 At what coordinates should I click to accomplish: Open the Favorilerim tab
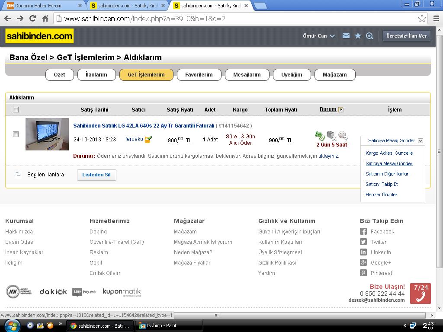(x=199, y=74)
